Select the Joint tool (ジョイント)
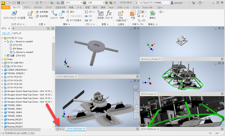Screen dimensions: 225x136 (54, 15)
